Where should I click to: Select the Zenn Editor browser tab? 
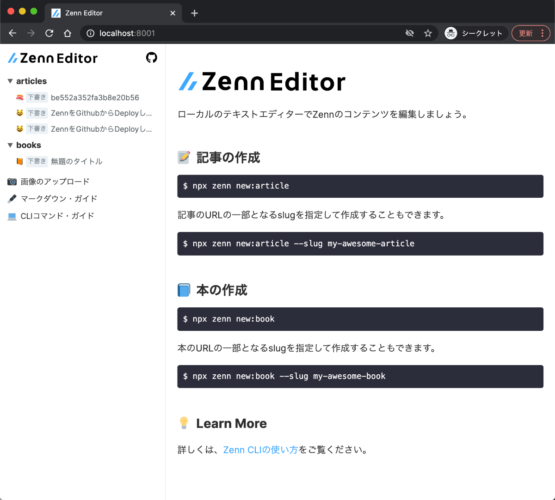coord(113,13)
